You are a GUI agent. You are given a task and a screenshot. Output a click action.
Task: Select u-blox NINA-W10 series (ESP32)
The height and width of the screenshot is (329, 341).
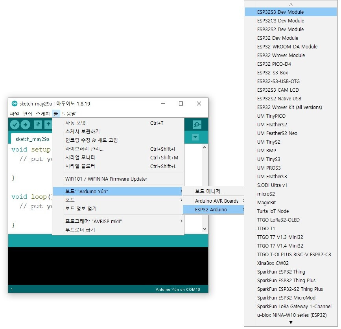tap(291, 315)
